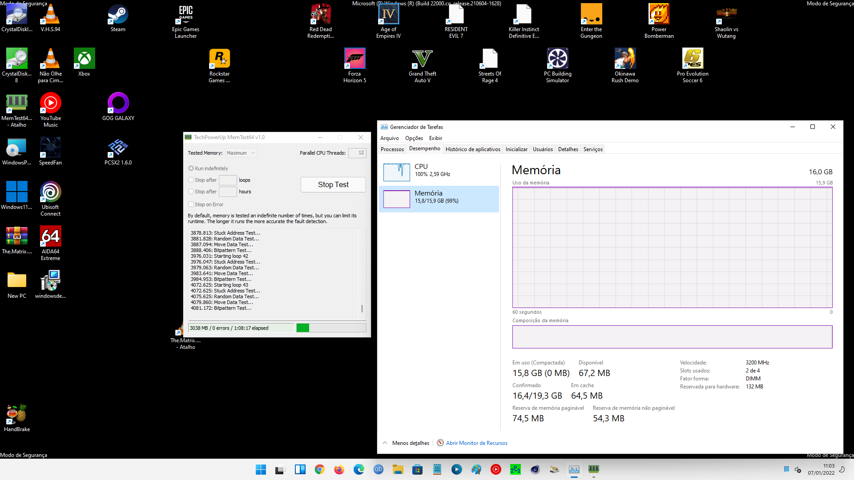Click the Parallel CPU Threads field
This screenshot has height=480, width=854.
click(357, 153)
